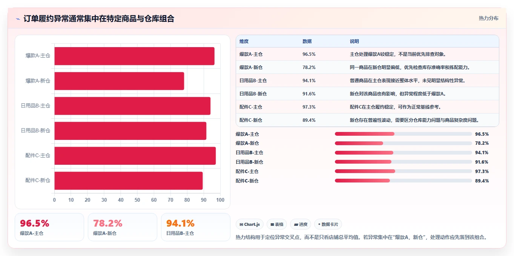This screenshot has width=514, height=256.
Task: Open the 94.1% 日用品B-主仓 stat card
Action: pyautogui.click(x=196, y=227)
